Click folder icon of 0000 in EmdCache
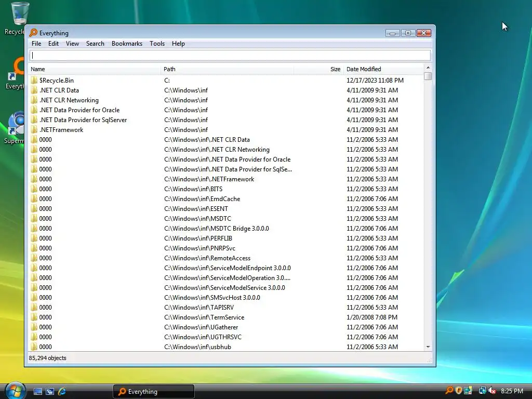This screenshot has width=532, height=399. point(34,199)
